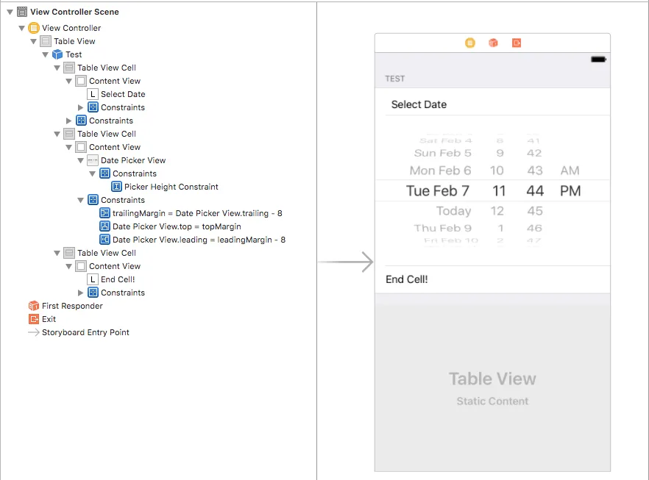Expand Constraints under the Select Date label

(81, 107)
